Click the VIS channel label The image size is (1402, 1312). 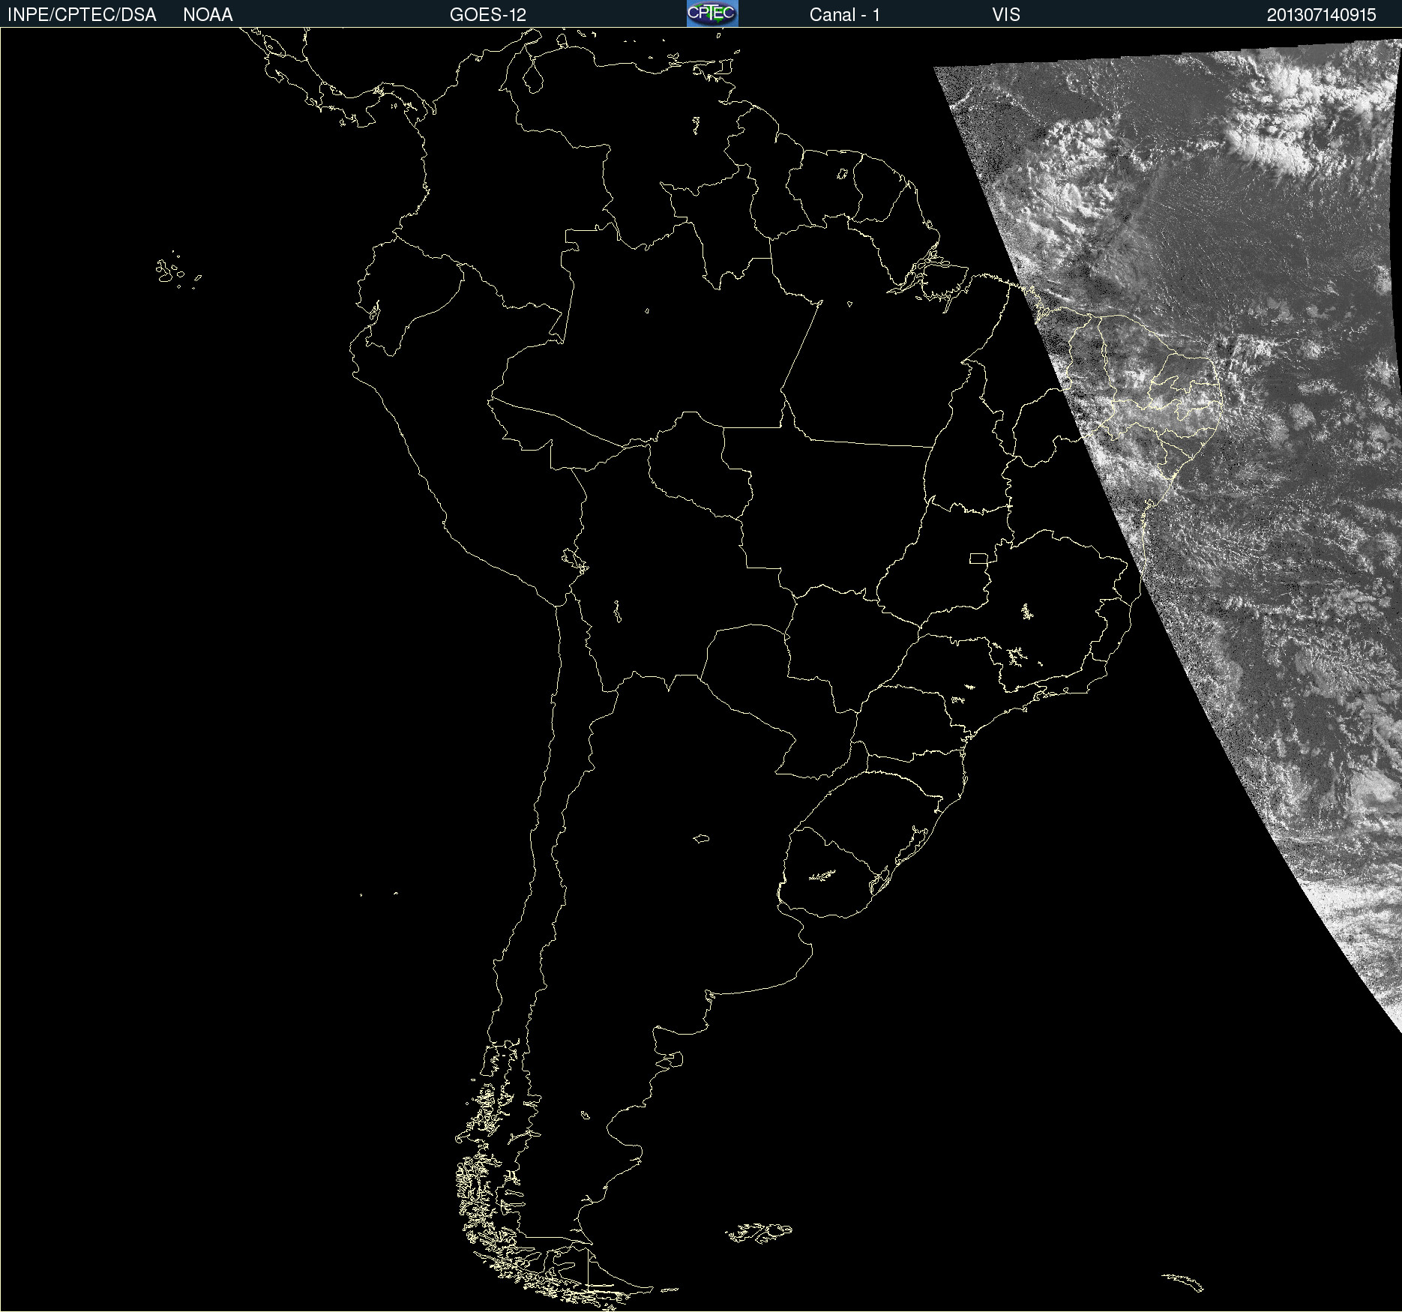coord(1006,15)
